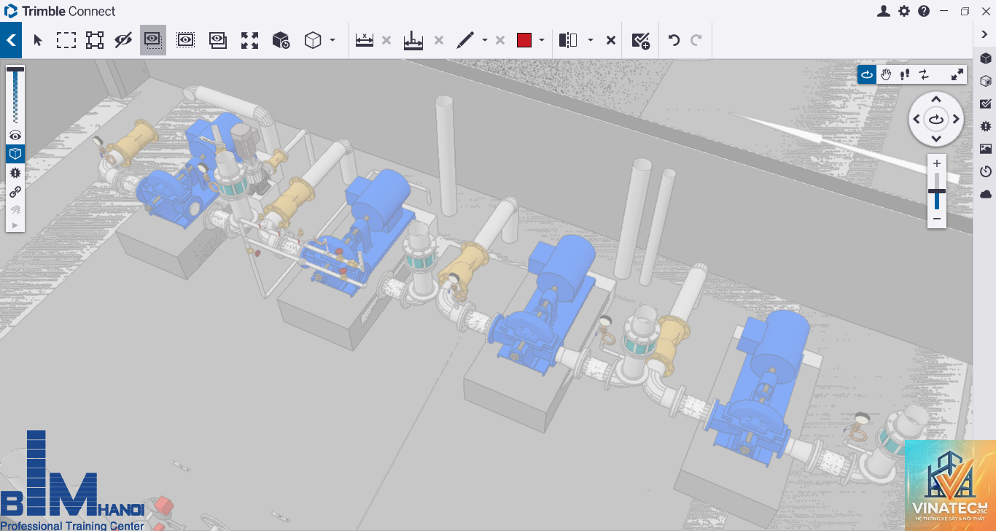This screenshot has width=996, height=531.
Task: Click the stacked-window eye show all tool
Action: pos(217,41)
